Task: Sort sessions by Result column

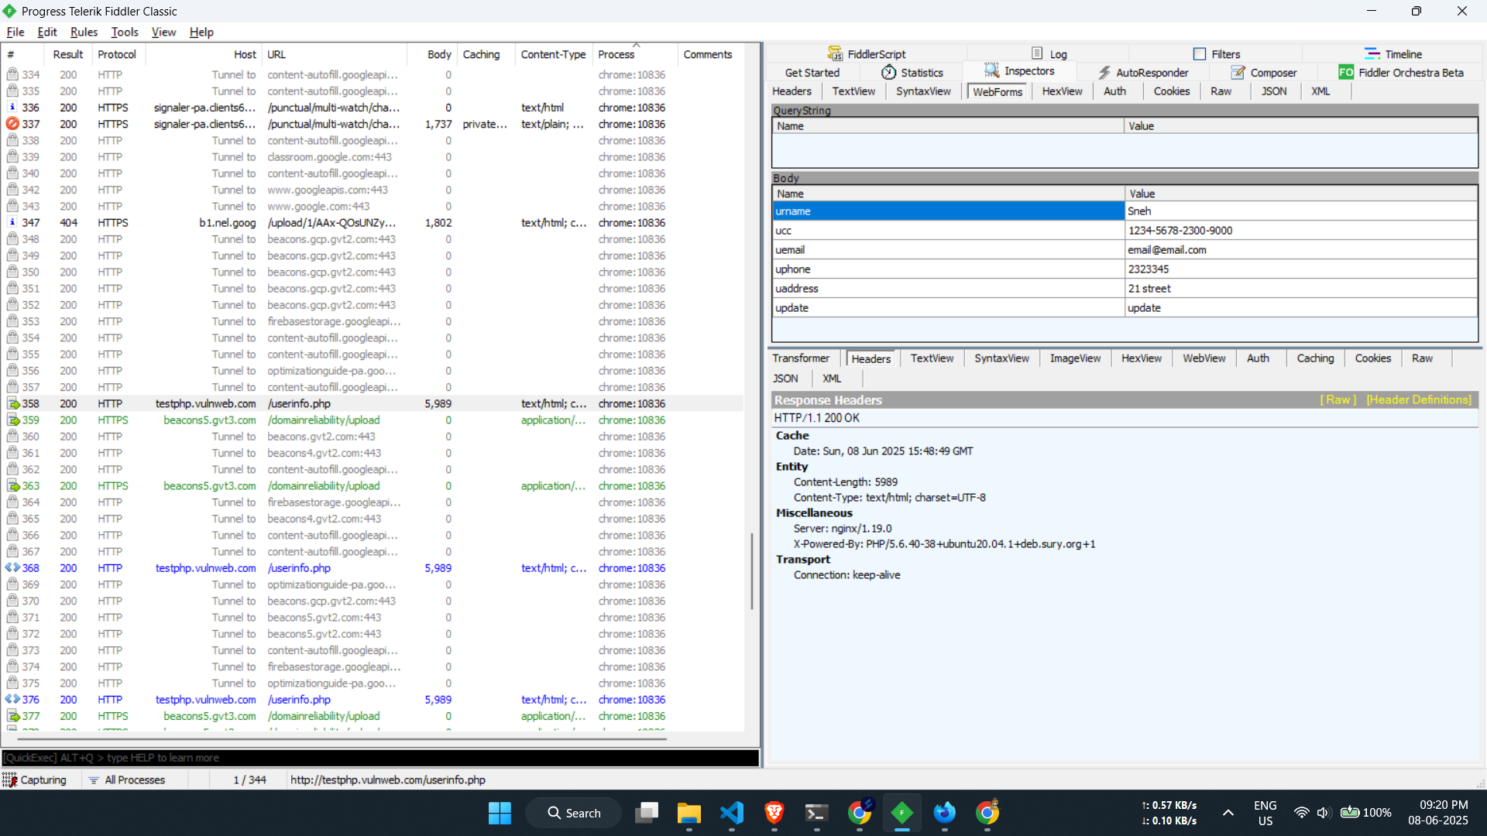Action: (67, 54)
